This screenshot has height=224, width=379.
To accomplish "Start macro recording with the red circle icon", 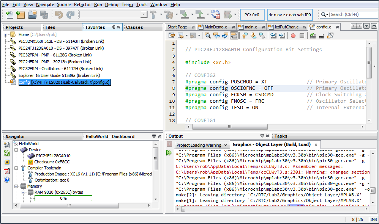I will tap(293, 36).
